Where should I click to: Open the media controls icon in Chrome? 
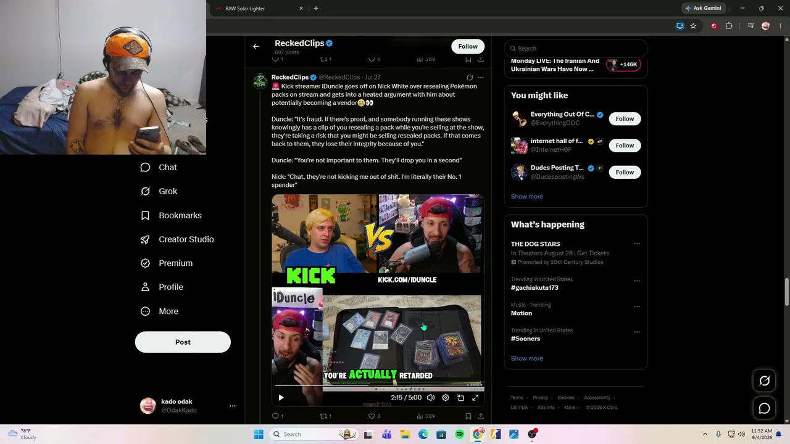point(750,26)
